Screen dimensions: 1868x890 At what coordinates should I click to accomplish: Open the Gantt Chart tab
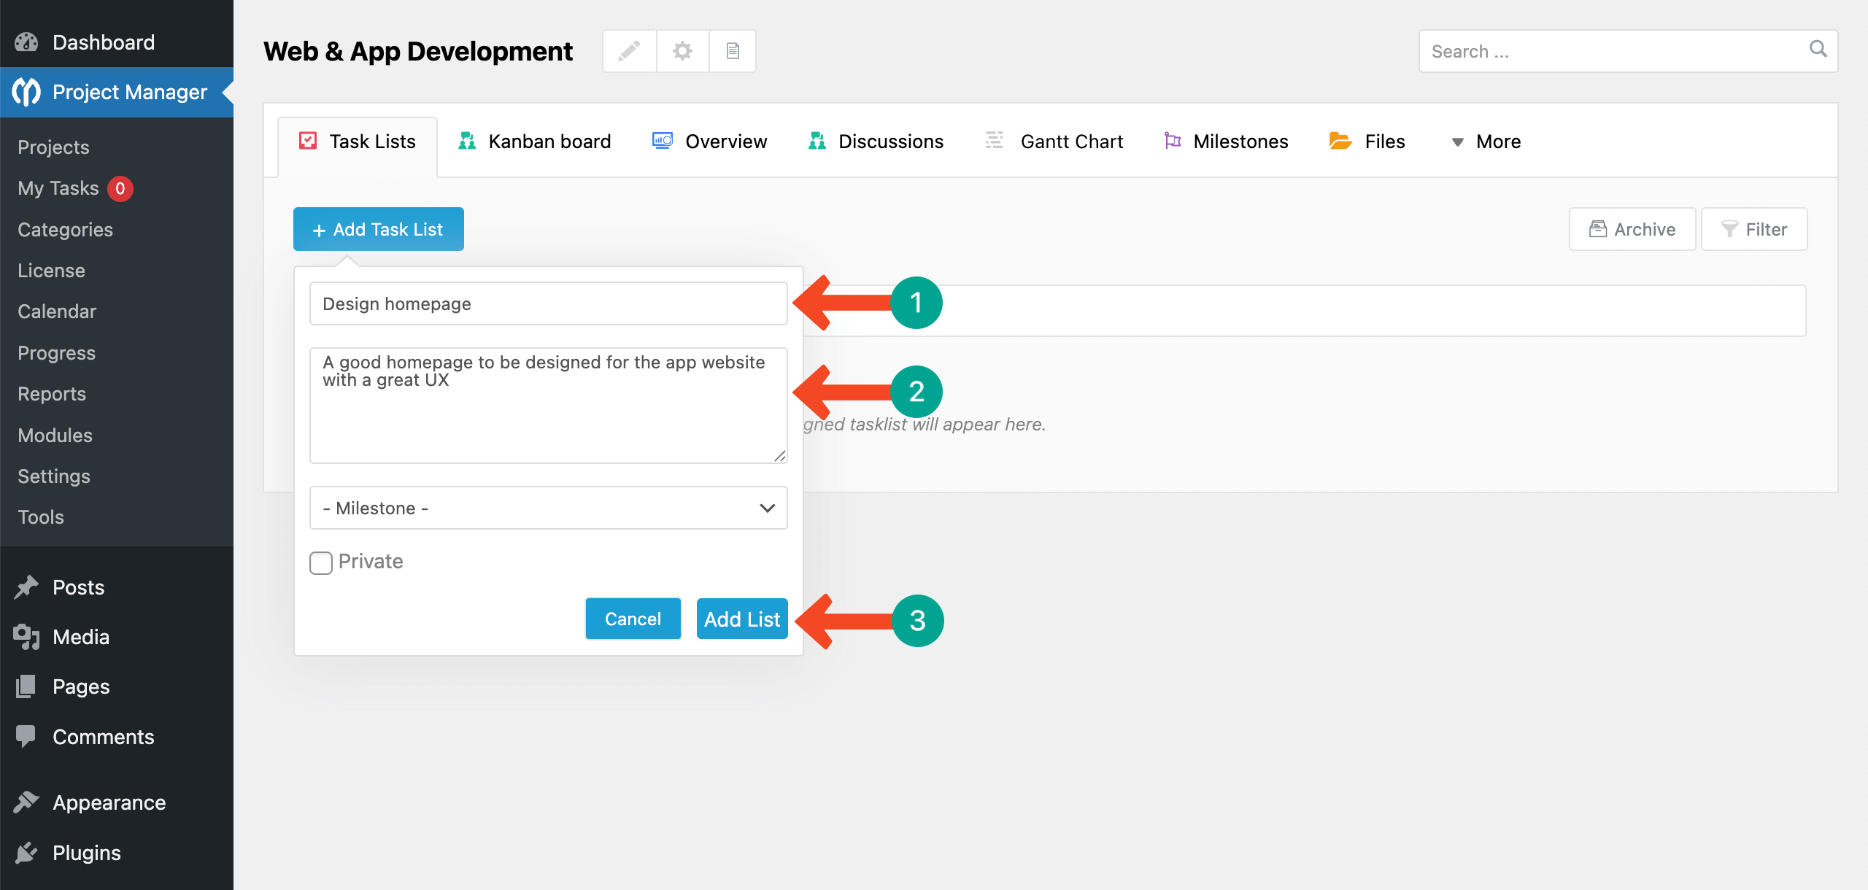coord(1054,142)
